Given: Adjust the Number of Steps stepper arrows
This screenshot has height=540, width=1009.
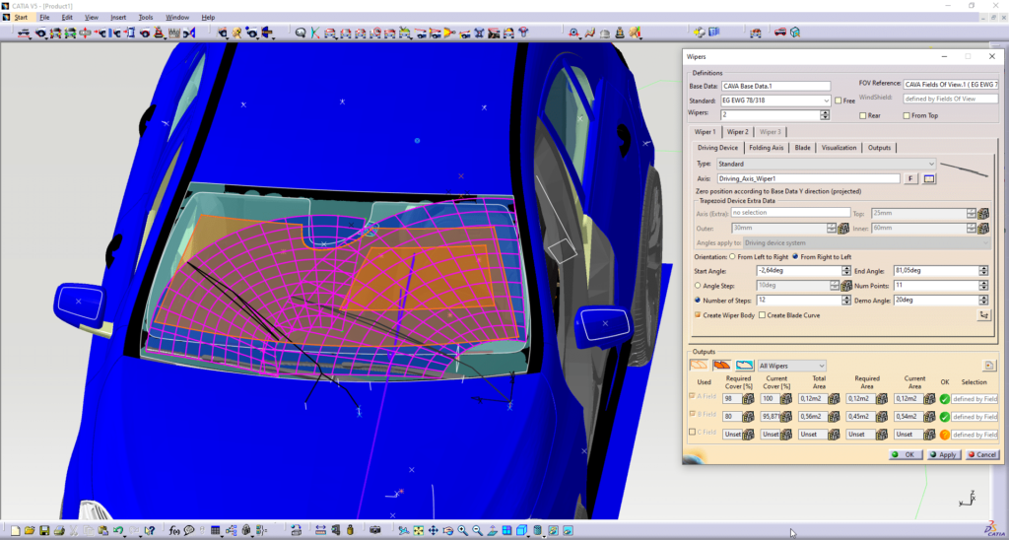Looking at the screenshot, I should (846, 300).
